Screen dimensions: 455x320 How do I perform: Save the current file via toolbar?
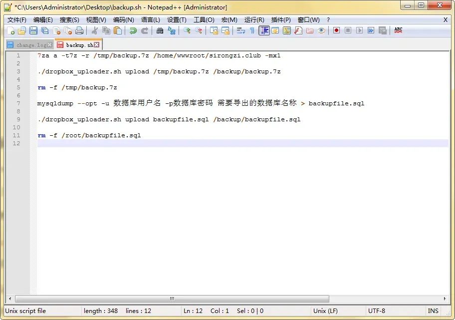tap(33, 30)
